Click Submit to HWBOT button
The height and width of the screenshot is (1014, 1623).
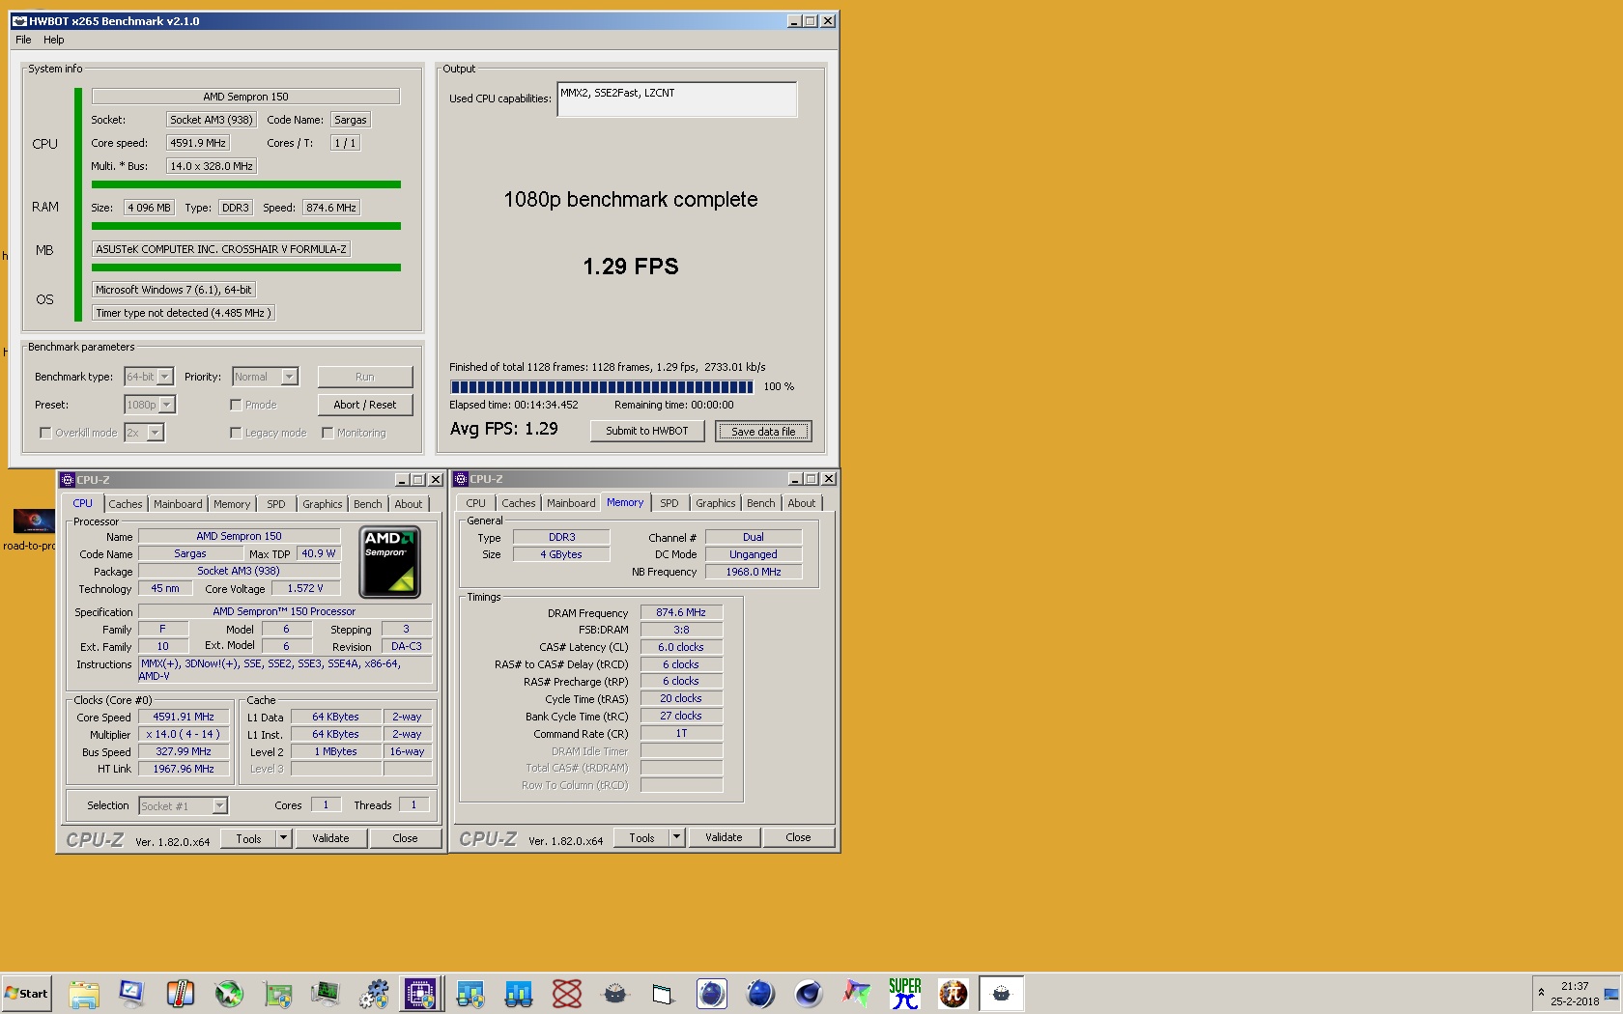point(647,431)
